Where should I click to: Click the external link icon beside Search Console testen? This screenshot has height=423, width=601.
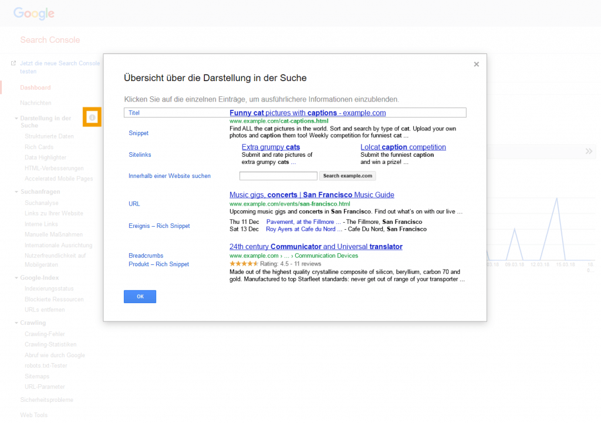[13, 63]
